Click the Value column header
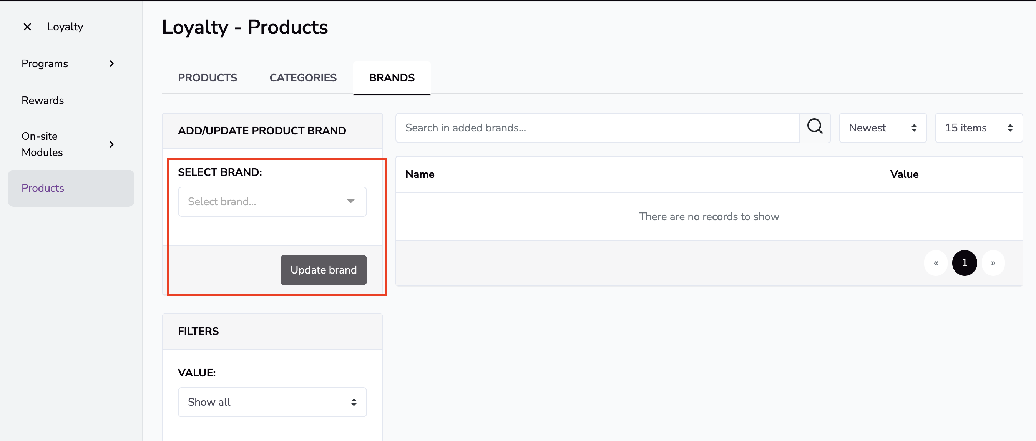The image size is (1036, 441). [x=904, y=174]
